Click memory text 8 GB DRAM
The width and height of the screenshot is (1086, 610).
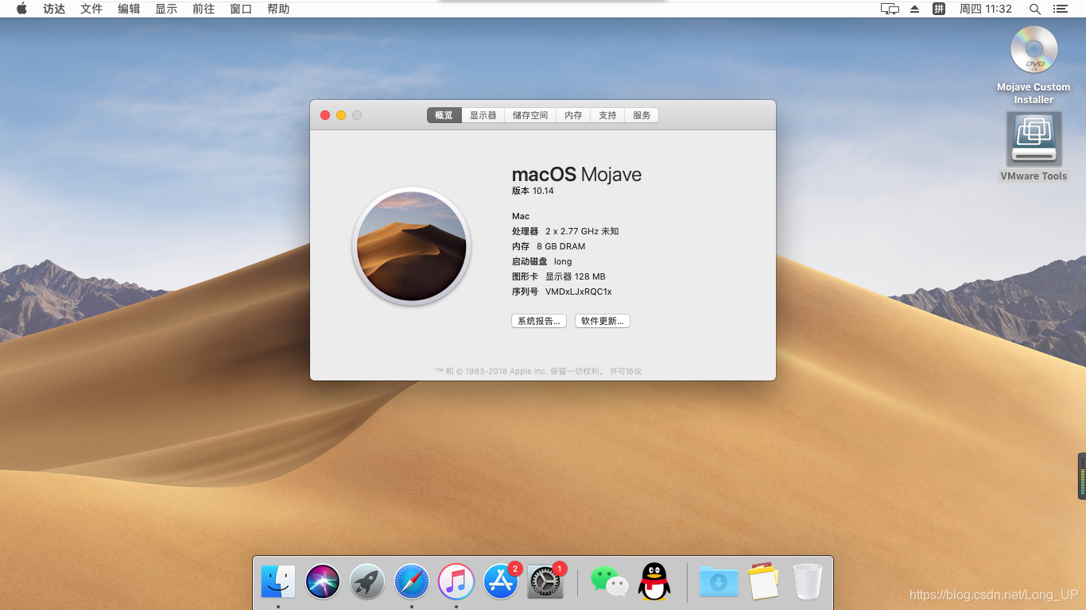pyautogui.click(x=561, y=246)
